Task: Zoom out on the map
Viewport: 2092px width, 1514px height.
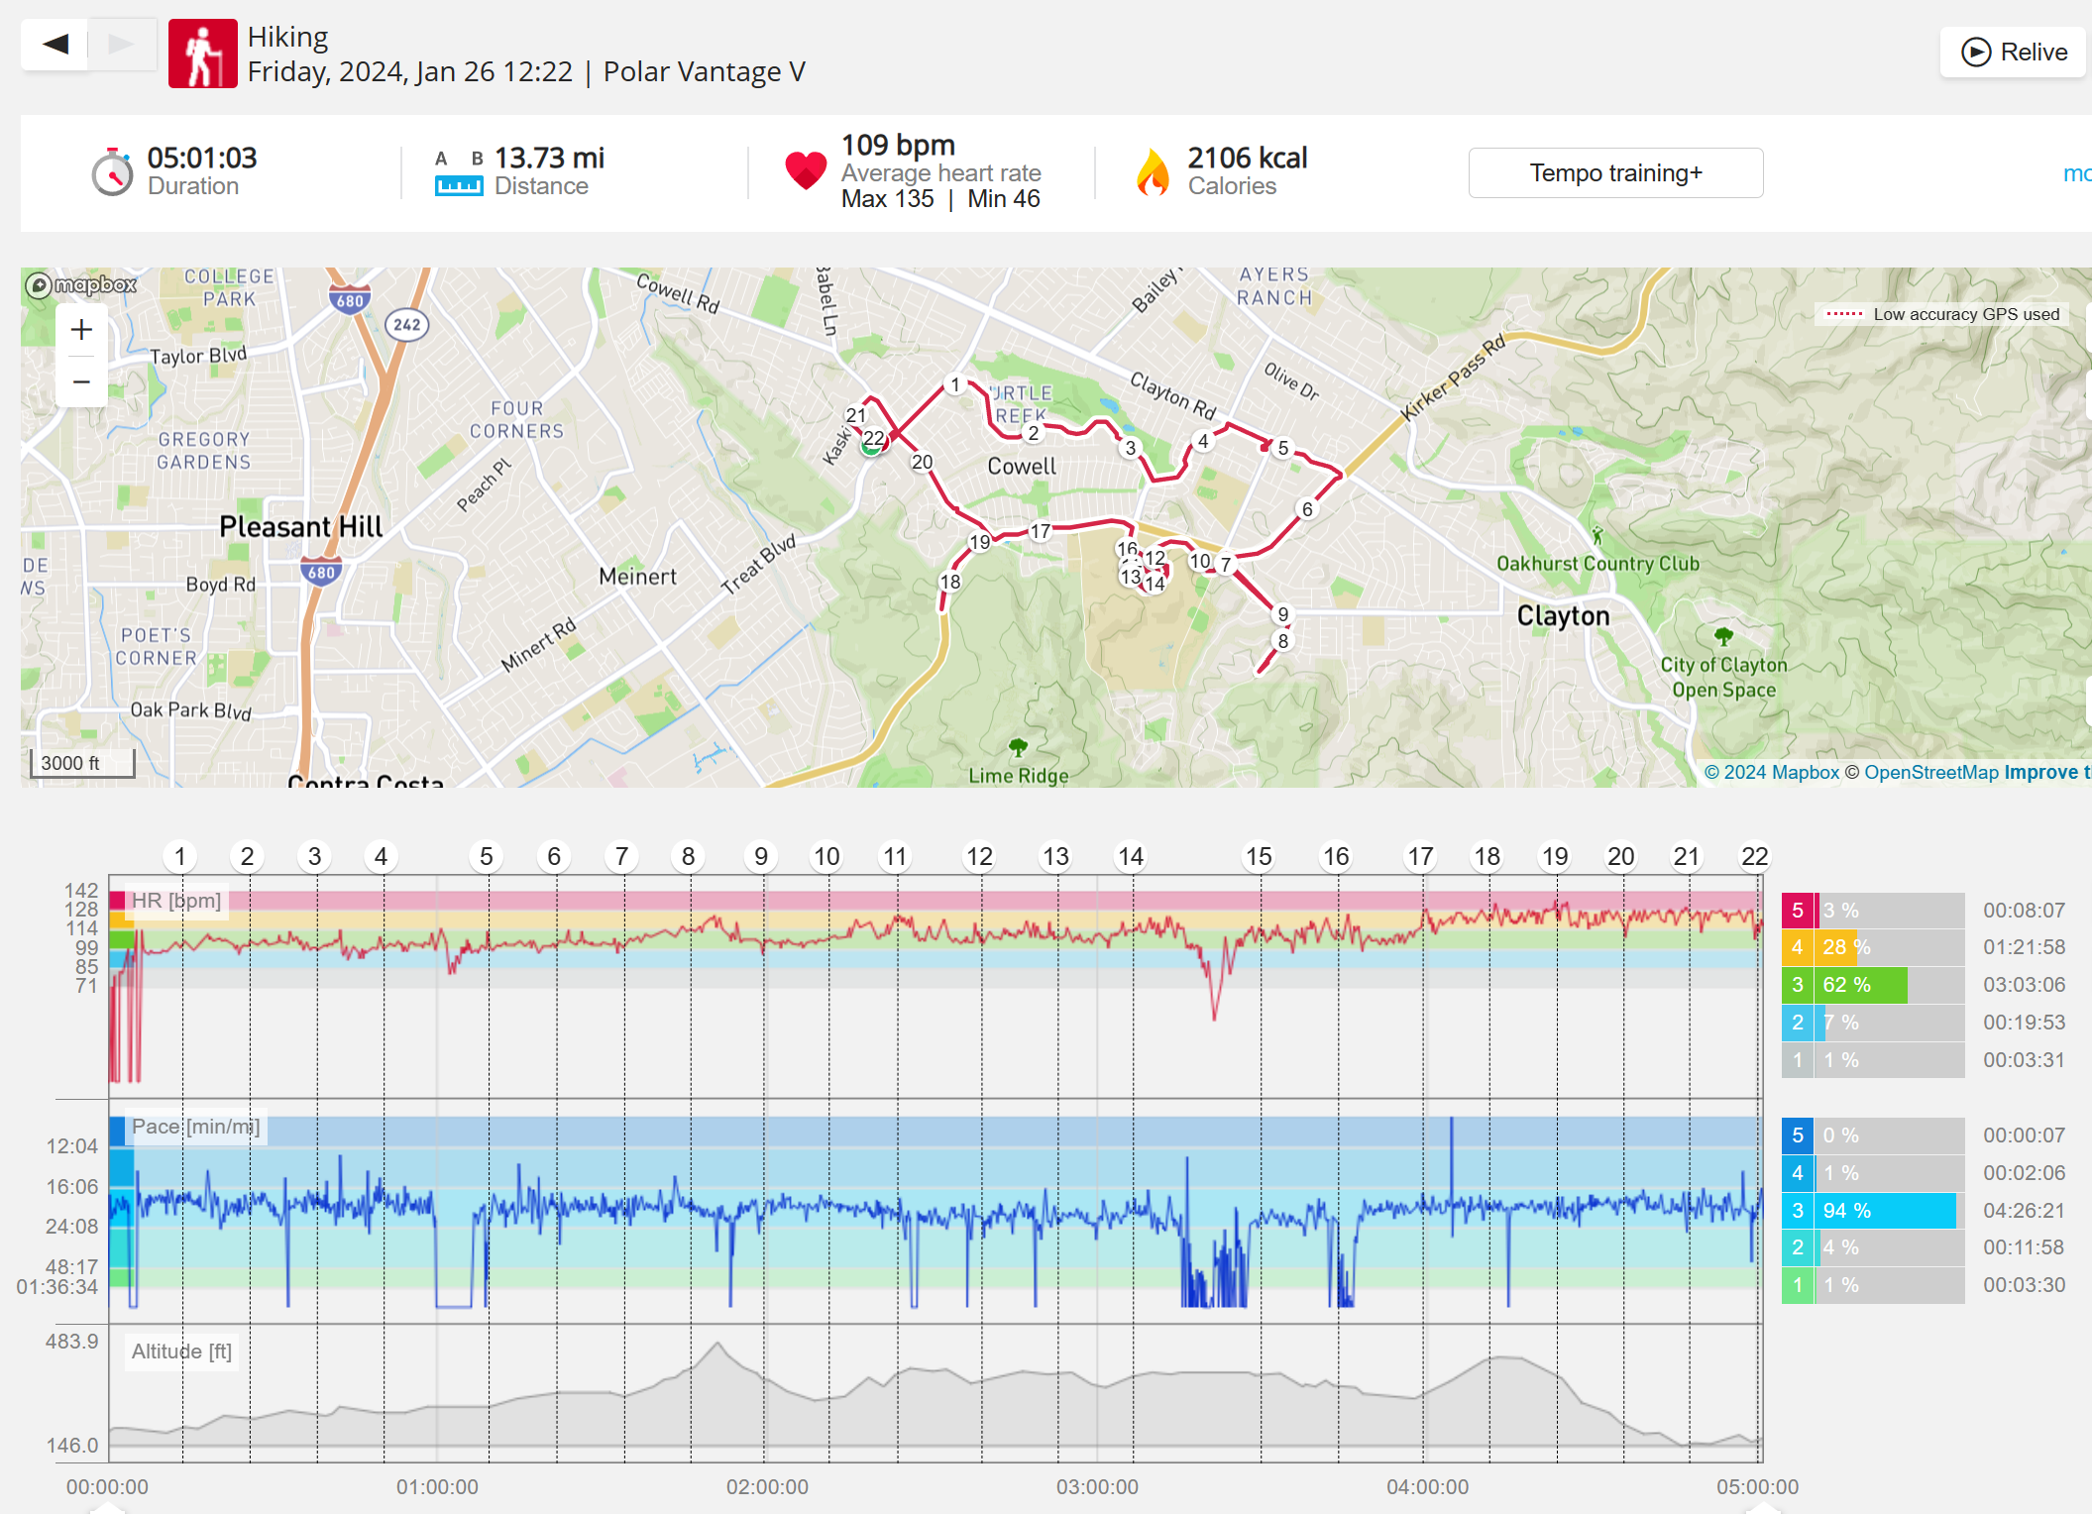Action: tap(81, 381)
